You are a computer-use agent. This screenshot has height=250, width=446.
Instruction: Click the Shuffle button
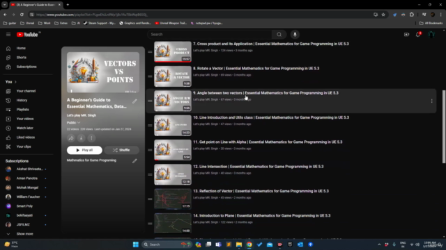click(x=121, y=150)
